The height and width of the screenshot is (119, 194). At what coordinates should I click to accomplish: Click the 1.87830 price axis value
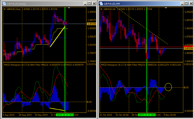coord(188,37)
